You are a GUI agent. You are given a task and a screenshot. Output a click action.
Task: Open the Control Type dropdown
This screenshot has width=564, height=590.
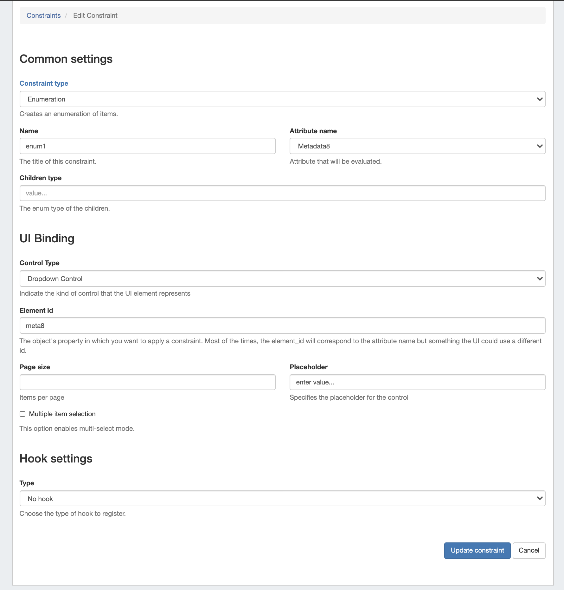point(282,279)
